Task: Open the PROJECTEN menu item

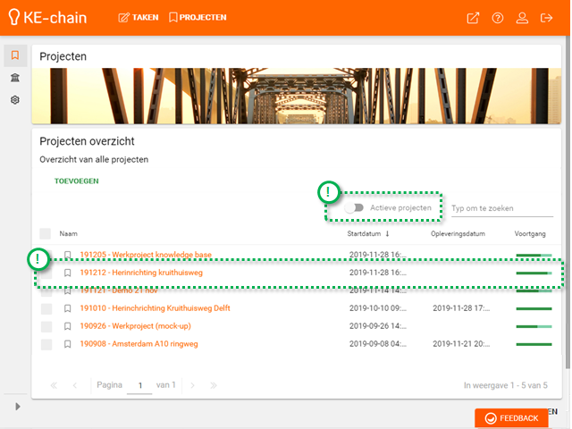Action: pyautogui.click(x=198, y=17)
